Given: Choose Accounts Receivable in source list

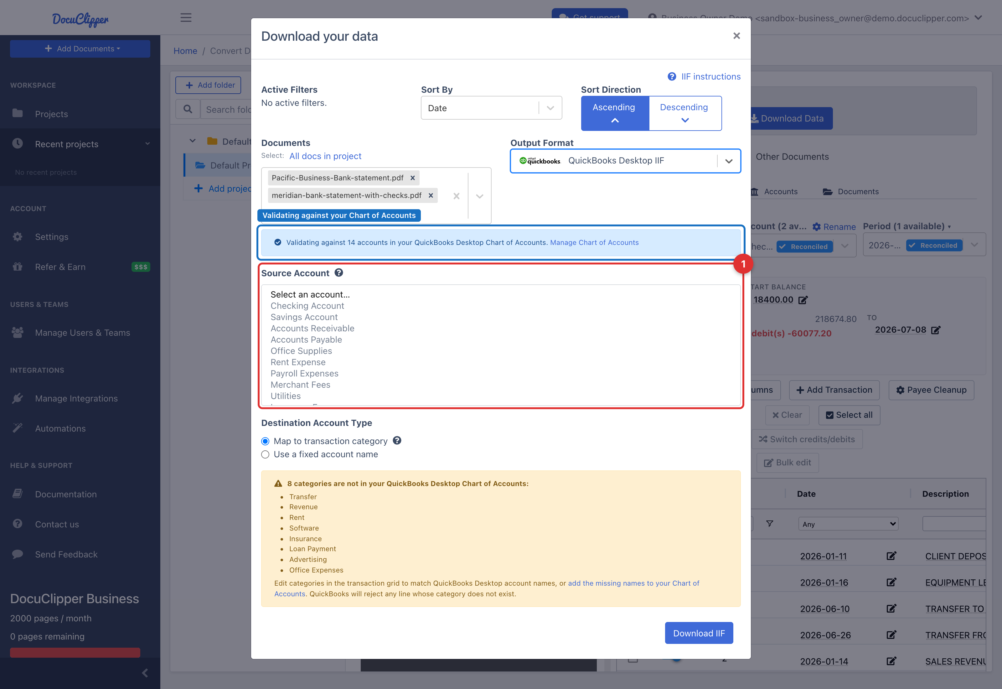Looking at the screenshot, I should pos(312,328).
